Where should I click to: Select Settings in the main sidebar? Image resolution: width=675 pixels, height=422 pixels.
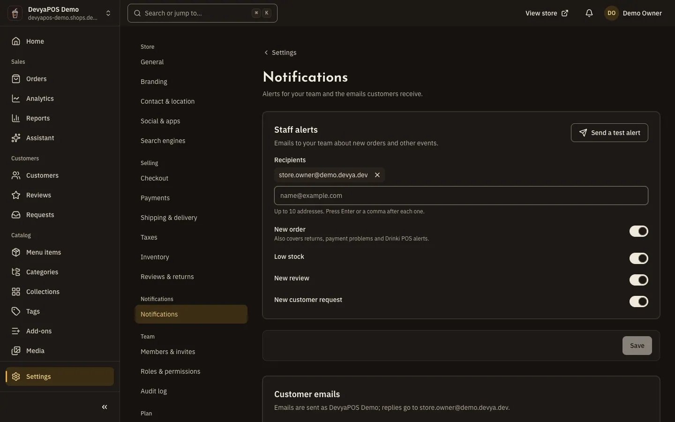tap(60, 377)
